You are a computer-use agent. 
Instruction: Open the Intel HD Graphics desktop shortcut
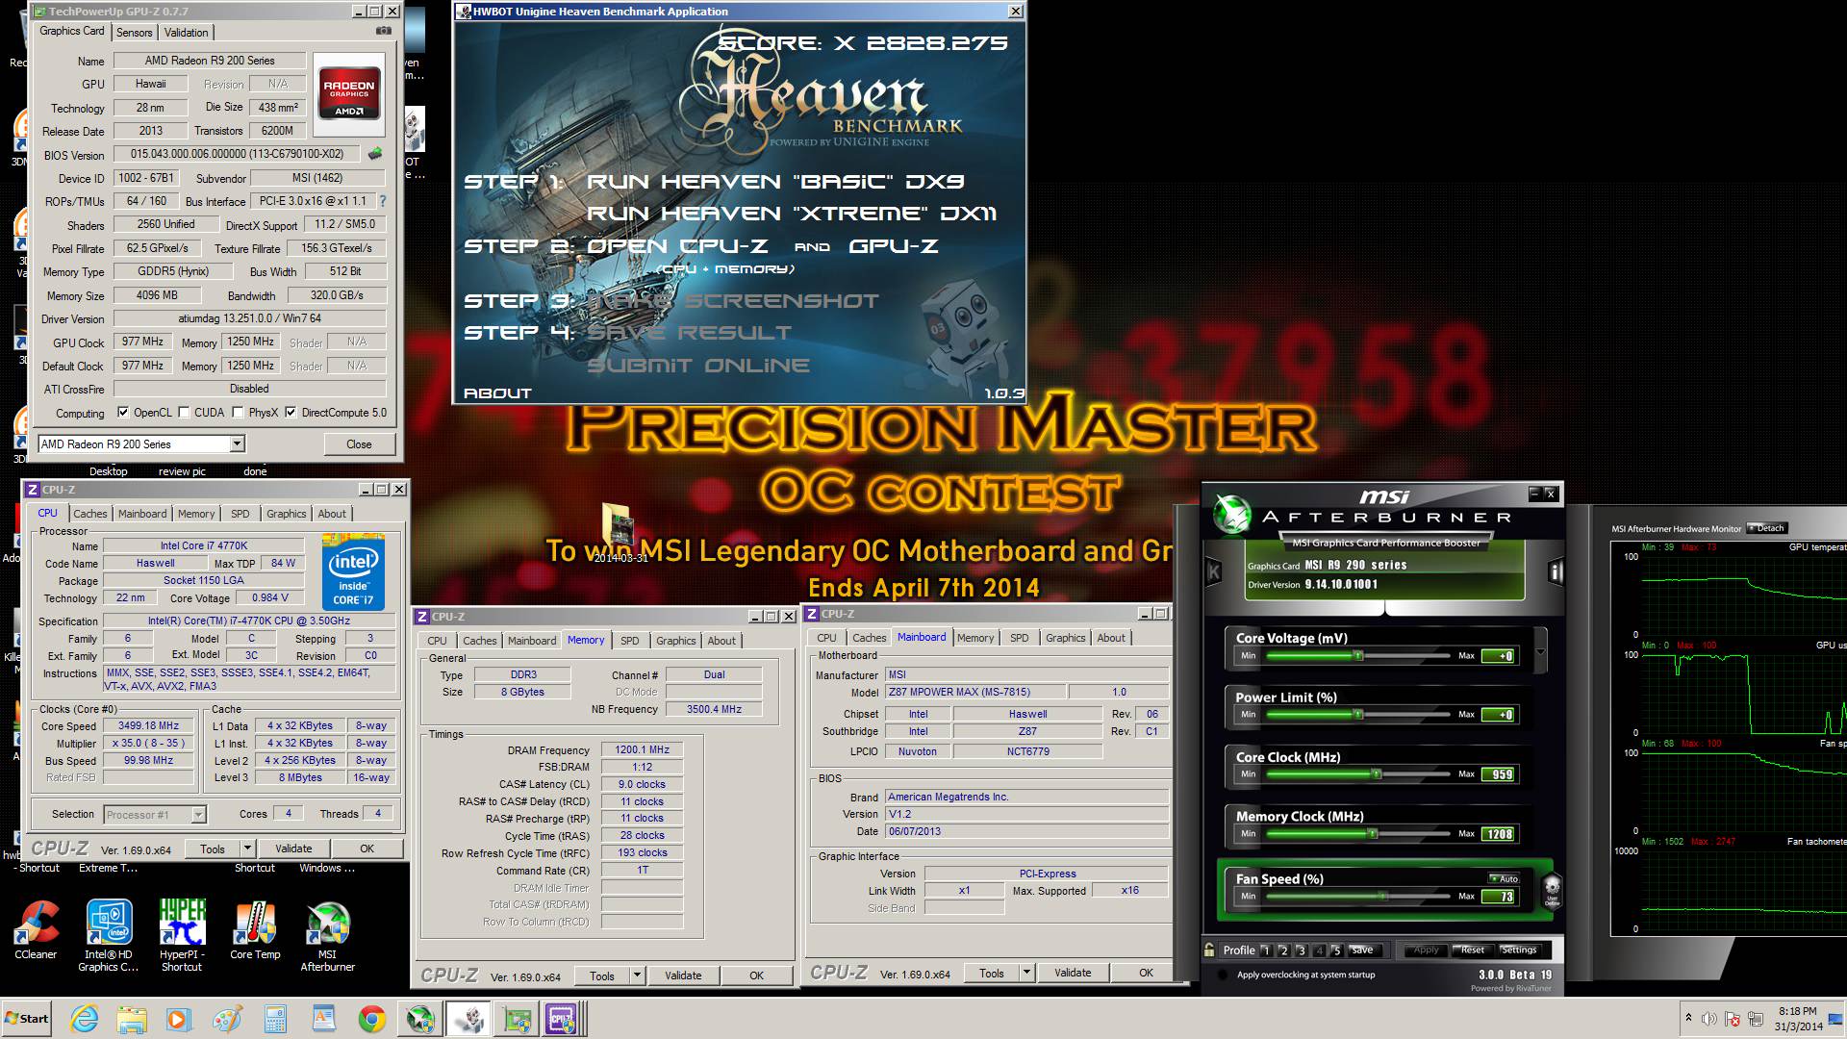109,935
